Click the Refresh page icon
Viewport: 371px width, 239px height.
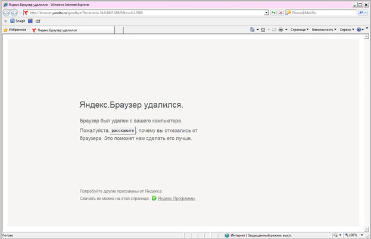[x=273, y=12]
